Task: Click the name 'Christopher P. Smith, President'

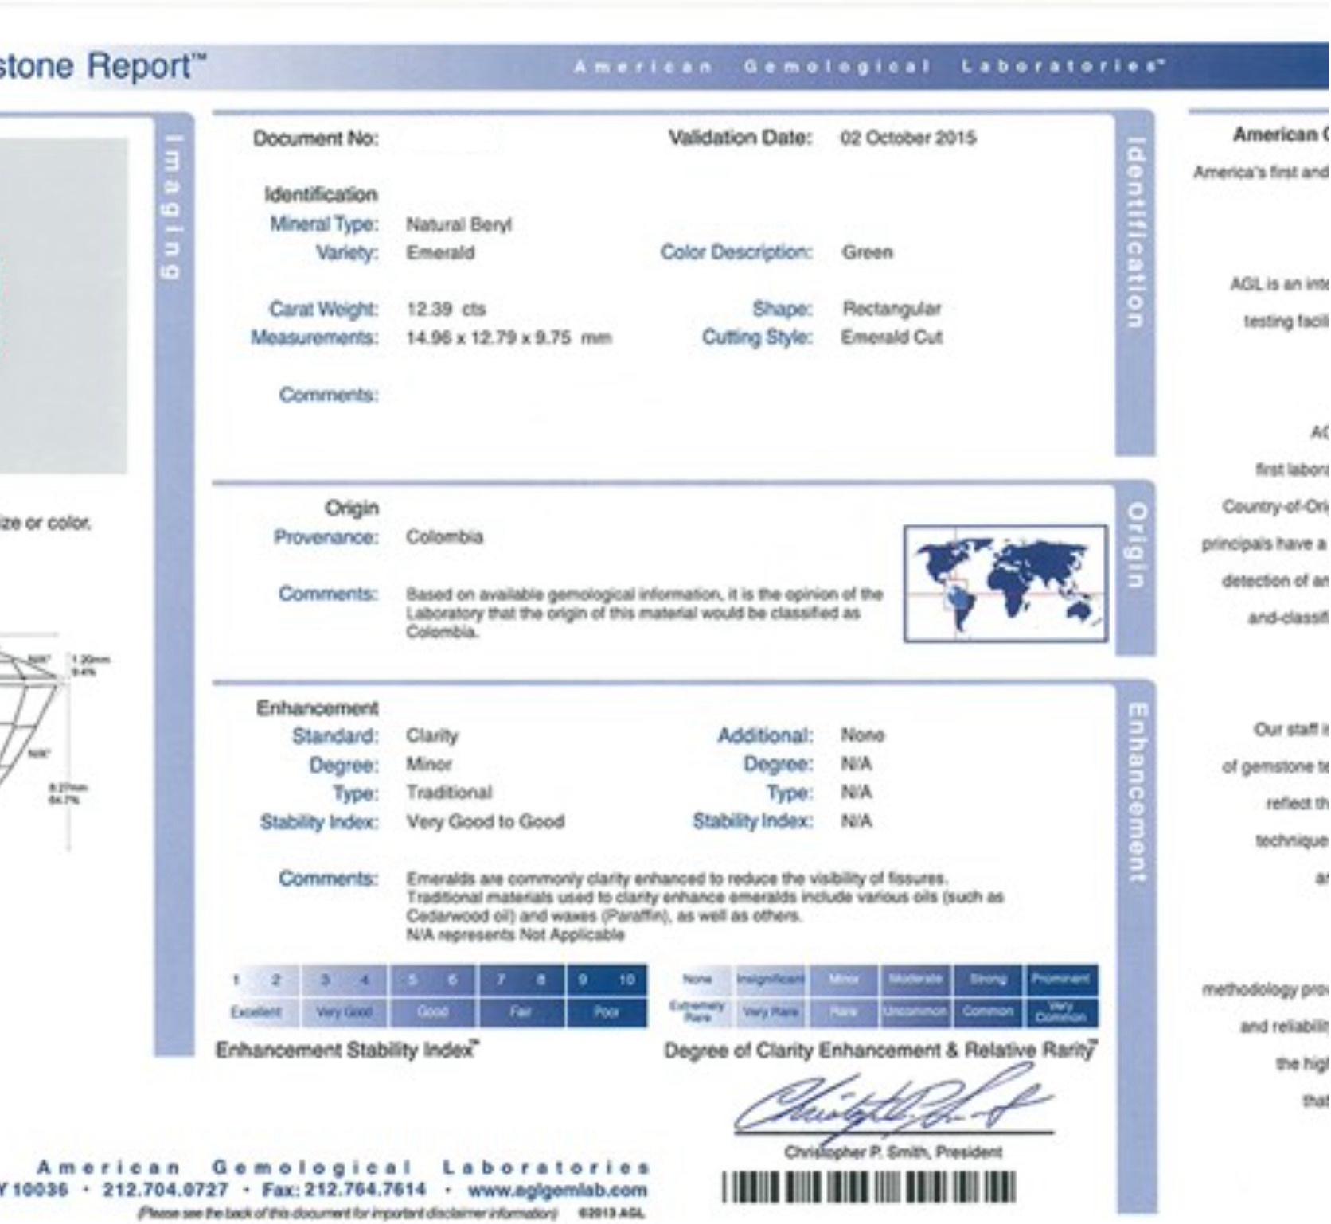Action: click(893, 1152)
